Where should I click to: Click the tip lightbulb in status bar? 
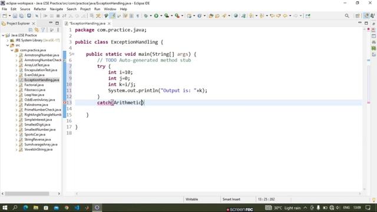373,200
